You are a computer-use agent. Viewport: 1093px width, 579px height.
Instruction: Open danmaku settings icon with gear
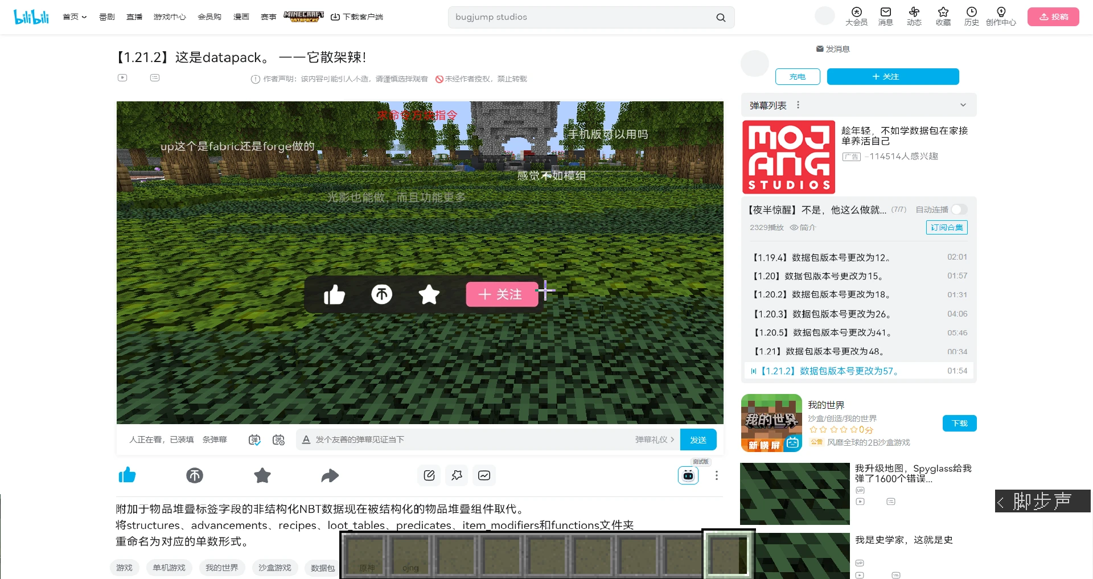[278, 440]
